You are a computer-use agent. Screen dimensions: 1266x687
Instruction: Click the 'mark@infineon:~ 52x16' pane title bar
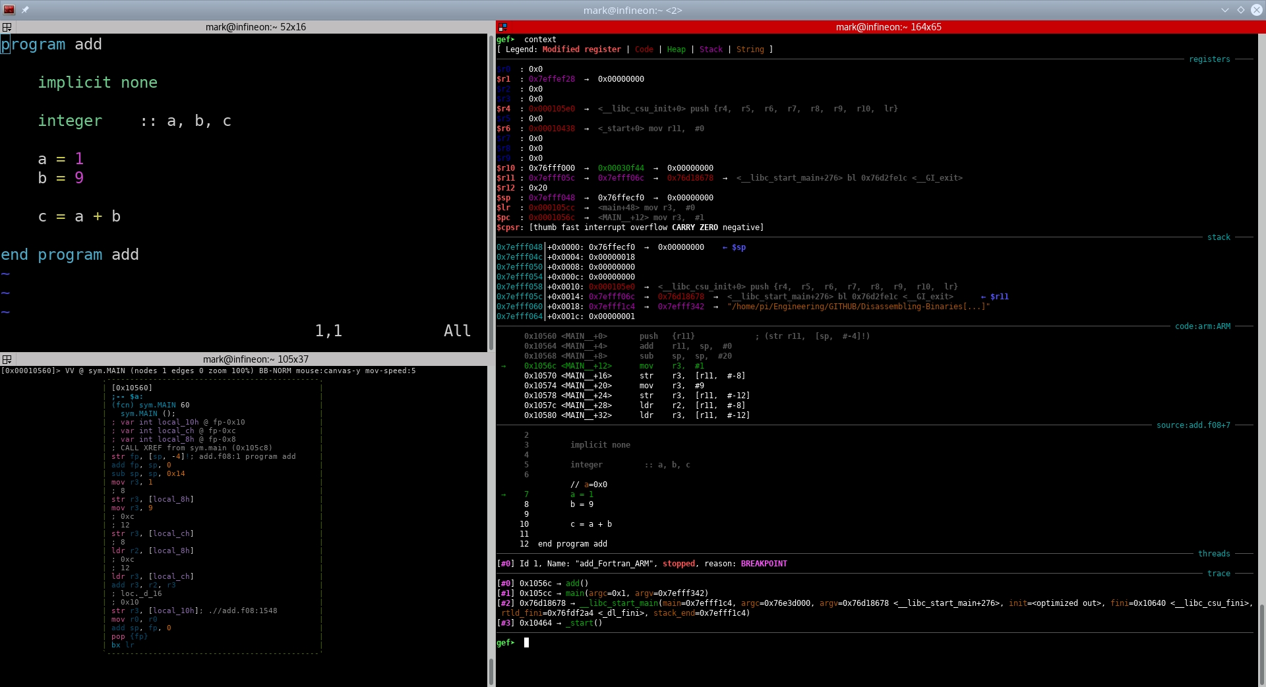click(255, 27)
